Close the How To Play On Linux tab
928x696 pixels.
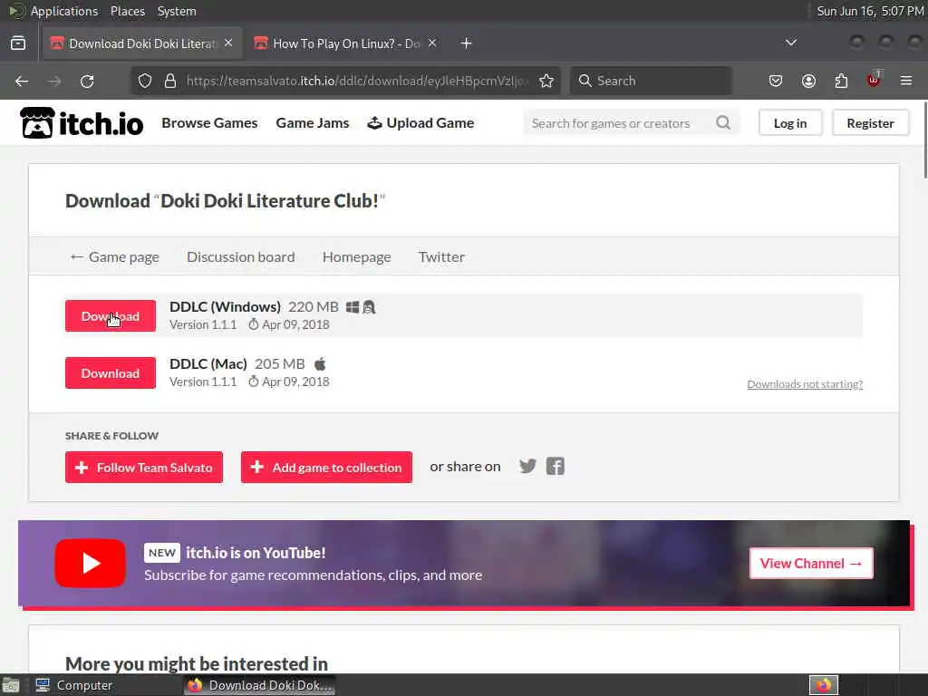[432, 43]
